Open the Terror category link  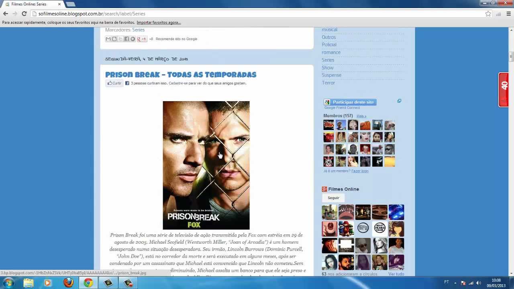(328, 83)
